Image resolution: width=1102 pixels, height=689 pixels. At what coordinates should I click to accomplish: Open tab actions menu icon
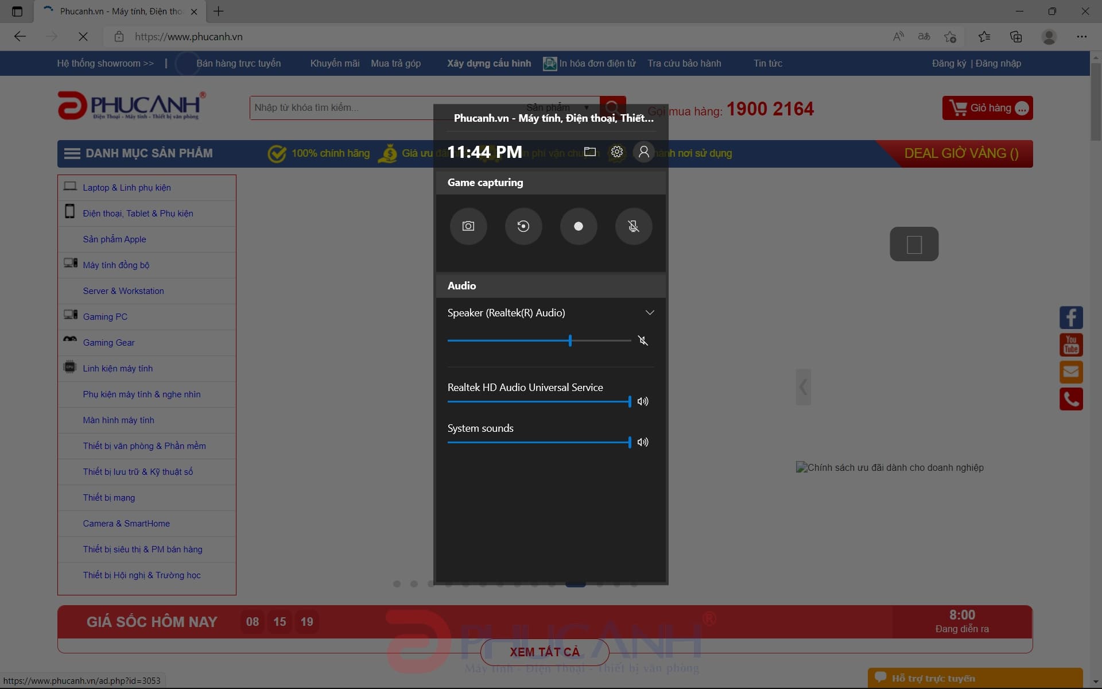(17, 11)
